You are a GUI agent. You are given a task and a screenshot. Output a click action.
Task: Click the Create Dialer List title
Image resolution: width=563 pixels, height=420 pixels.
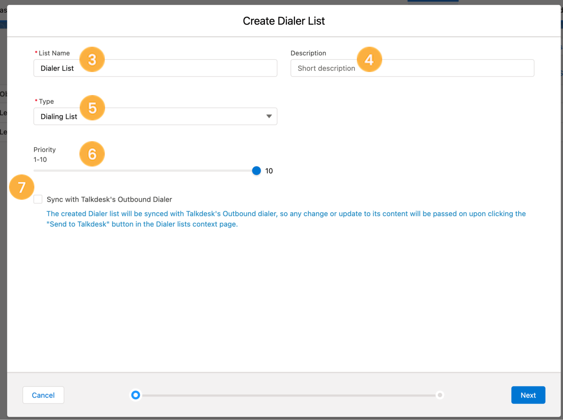tap(284, 21)
